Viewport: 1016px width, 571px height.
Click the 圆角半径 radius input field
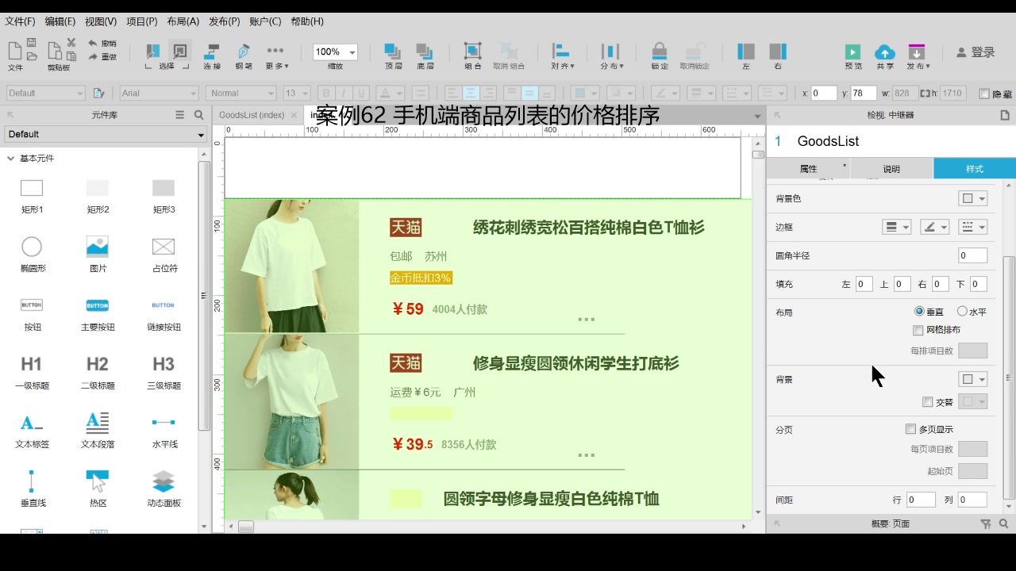pos(973,255)
